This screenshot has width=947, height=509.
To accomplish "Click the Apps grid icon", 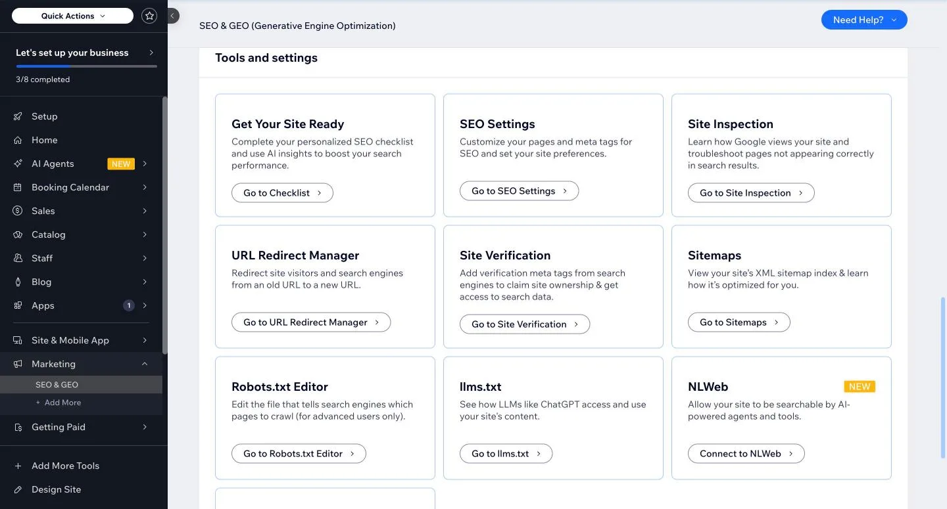I will (18, 305).
